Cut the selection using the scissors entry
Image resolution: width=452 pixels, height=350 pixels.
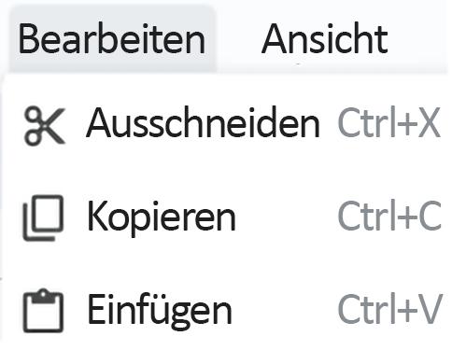[227, 125]
